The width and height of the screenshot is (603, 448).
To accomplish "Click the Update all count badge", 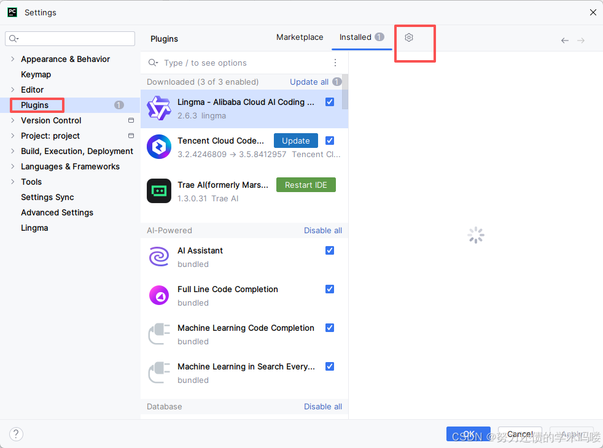I will pos(337,82).
